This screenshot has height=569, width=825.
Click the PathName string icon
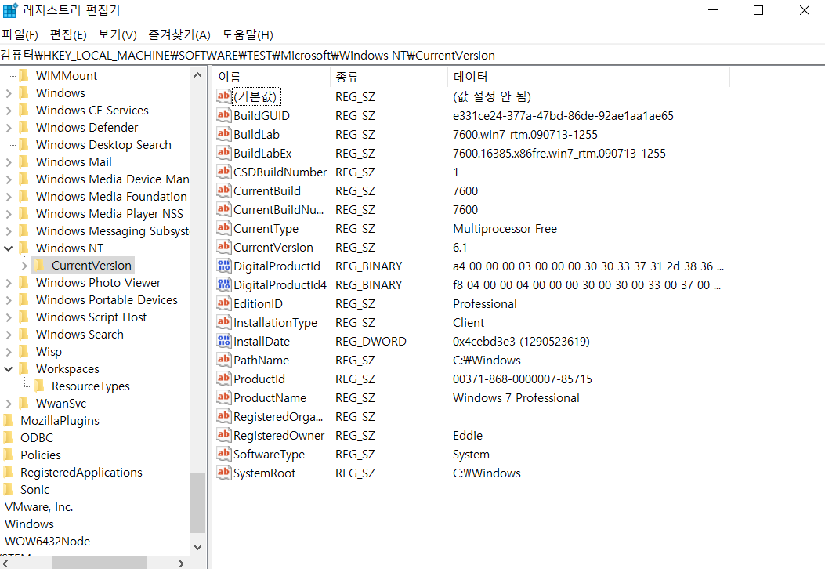(x=223, y=360)
